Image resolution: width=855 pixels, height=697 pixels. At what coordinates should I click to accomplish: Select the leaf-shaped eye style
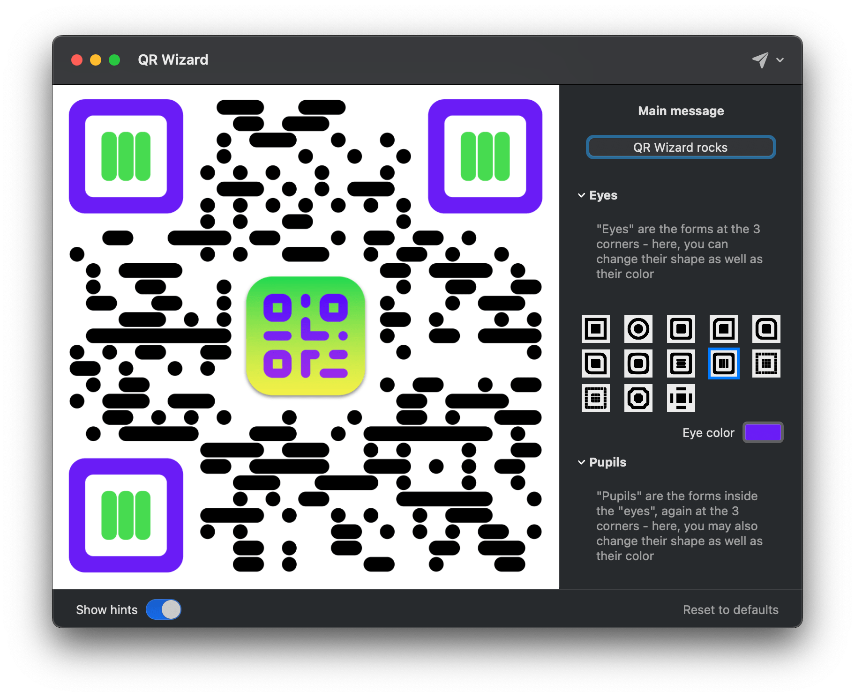coord(596,363)
